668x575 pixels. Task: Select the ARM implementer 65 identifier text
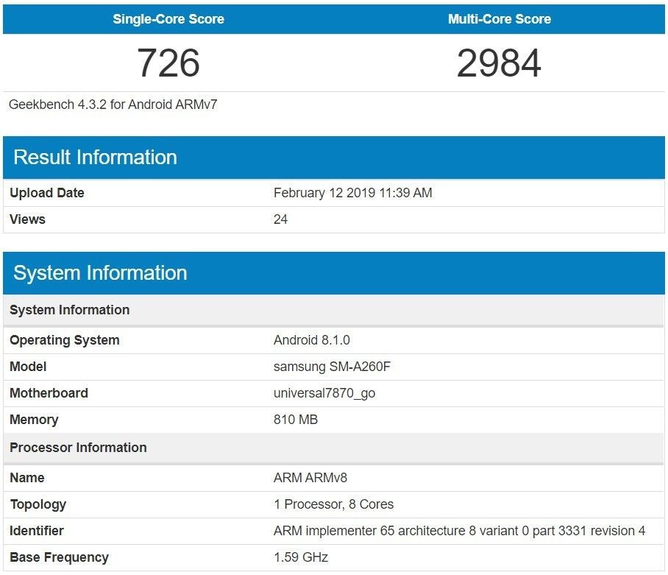(459, 531)
